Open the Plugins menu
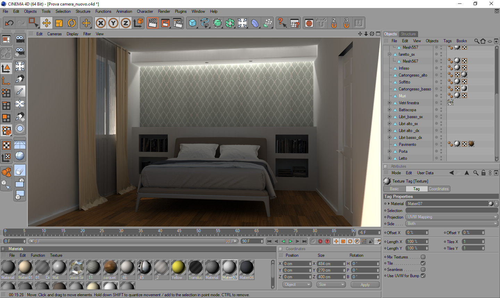 (x=181, y=11)
